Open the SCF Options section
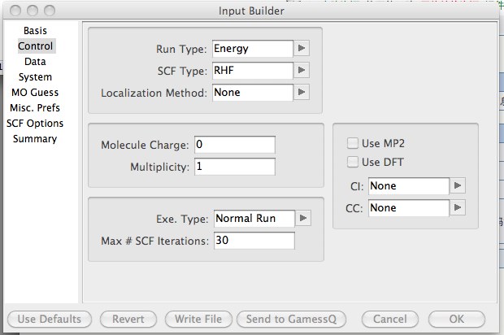 click(35, 124)
